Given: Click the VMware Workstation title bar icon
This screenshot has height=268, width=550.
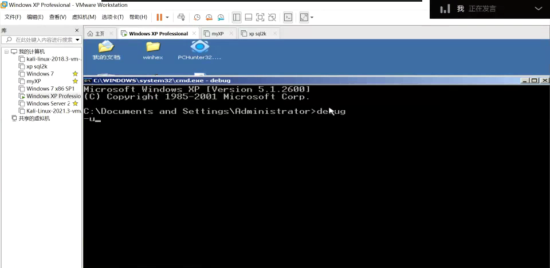Looking at the screenshot, I should tap(4, 5).
